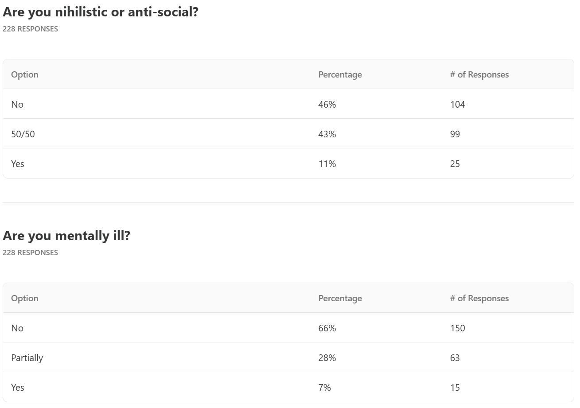
Task: Select the Partially option row label
Action: (x=27, y=357)
